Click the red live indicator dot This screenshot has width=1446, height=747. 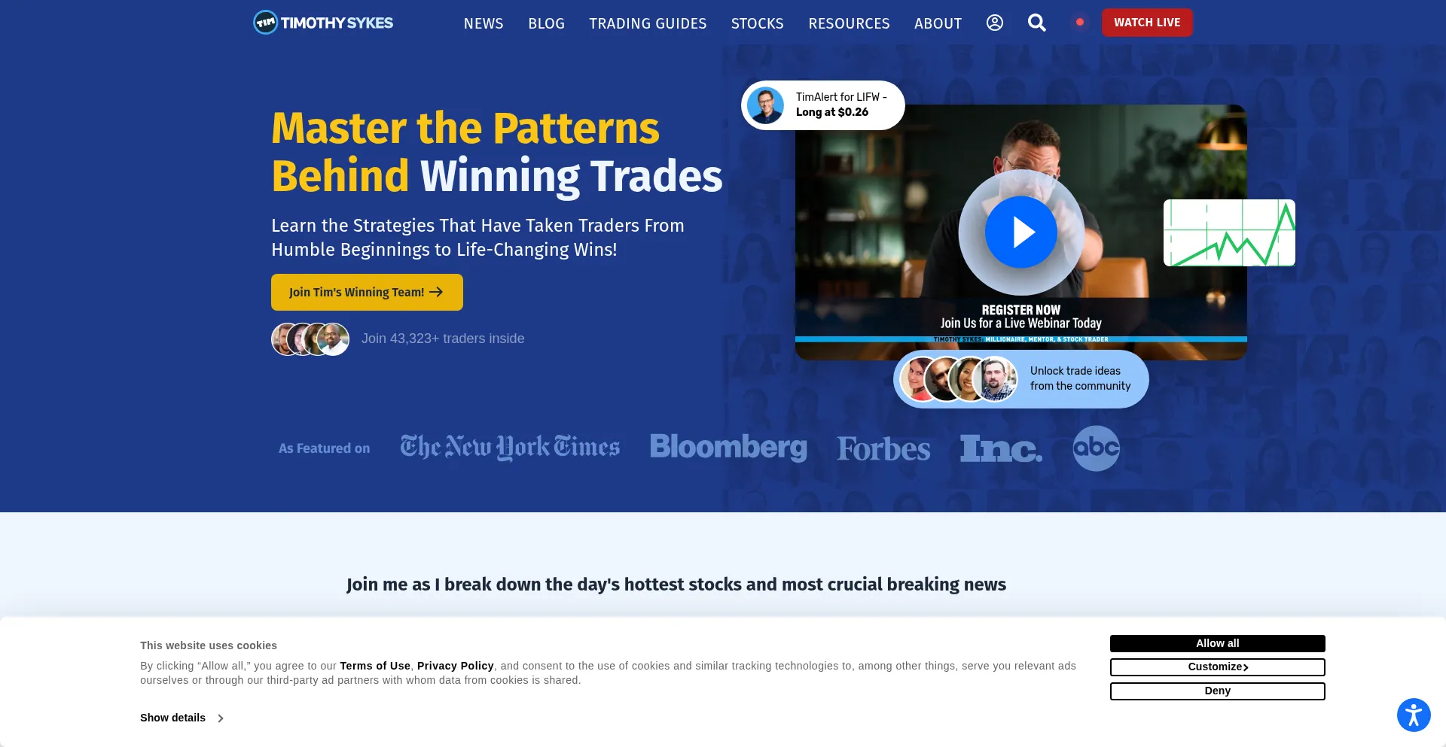pos(1080,23)
